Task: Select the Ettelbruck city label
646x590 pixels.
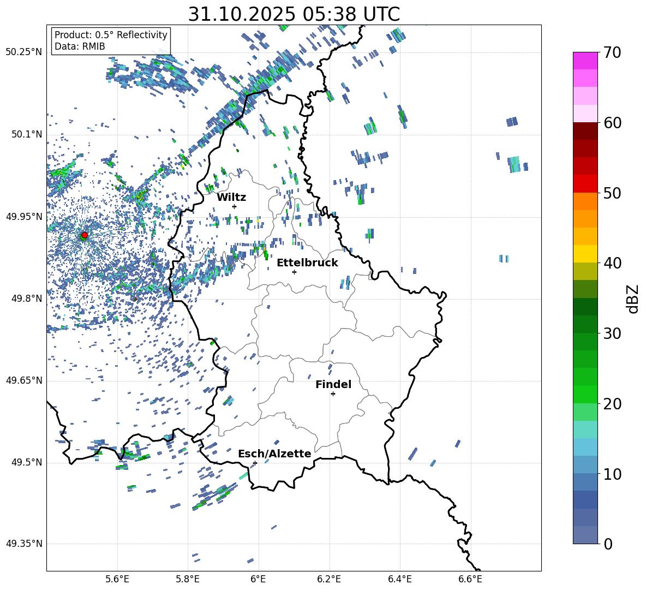Action: [307, 263]
